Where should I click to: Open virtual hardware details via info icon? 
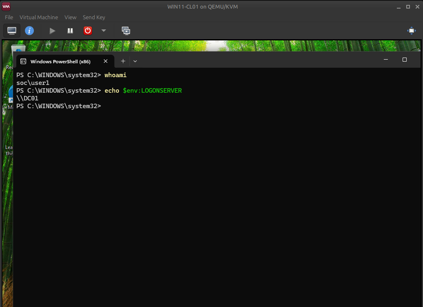click(x=29, y=30)
